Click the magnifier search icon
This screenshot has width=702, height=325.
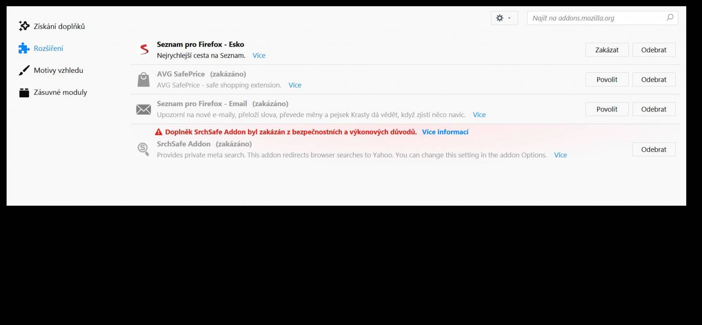click(x=670, y=18)
